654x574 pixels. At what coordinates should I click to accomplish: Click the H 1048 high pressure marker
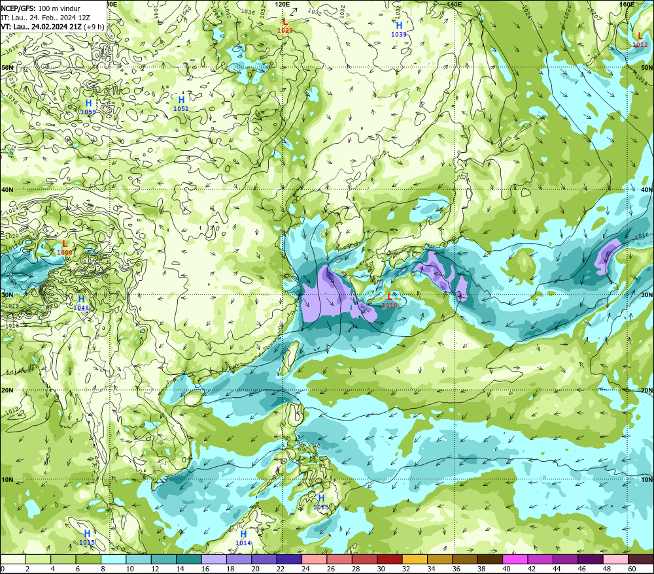click(x=81, y=303)
